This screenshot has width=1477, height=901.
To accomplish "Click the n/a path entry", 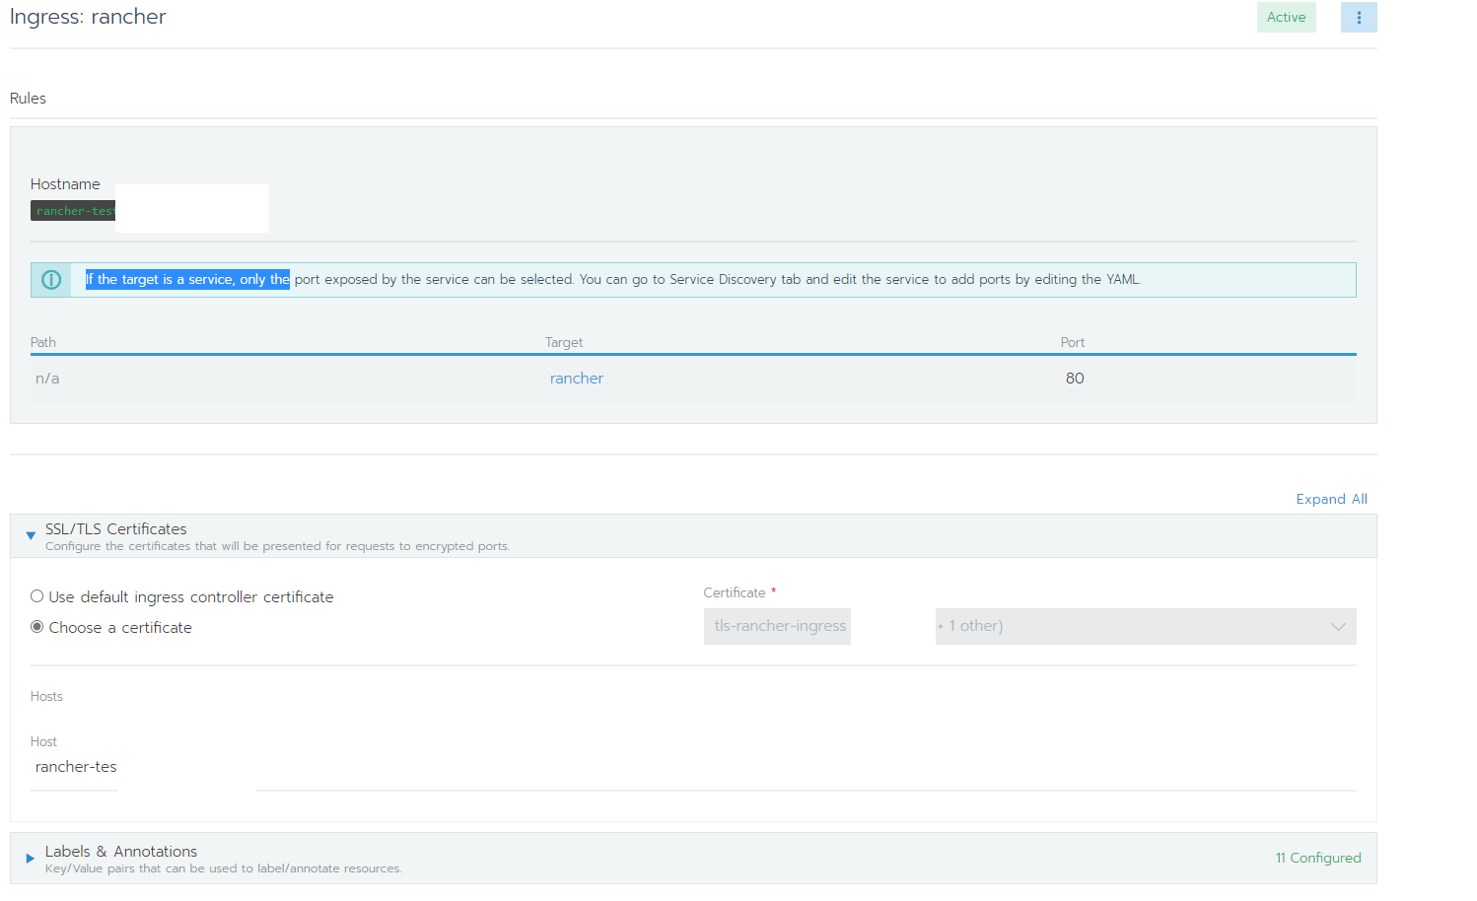I will tap(46, 378).
